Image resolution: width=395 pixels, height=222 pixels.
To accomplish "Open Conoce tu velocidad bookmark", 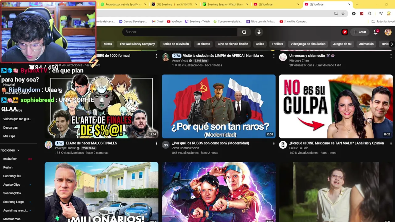I will (x=227, y=22).
